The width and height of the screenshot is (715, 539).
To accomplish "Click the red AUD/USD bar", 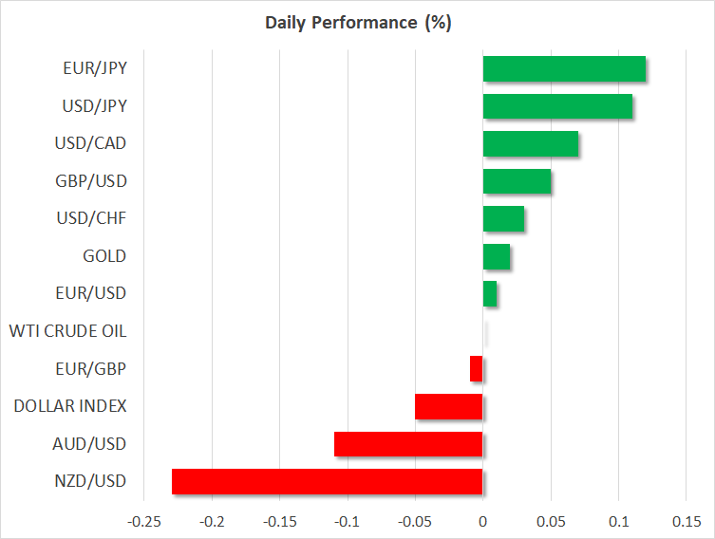I will point(408,444).
